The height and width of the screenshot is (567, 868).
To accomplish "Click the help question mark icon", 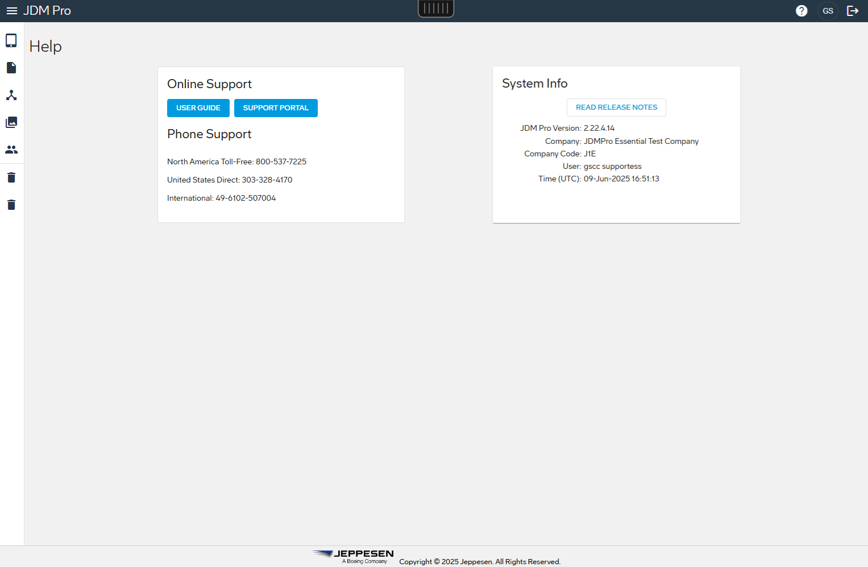I will tap(801, 11).
